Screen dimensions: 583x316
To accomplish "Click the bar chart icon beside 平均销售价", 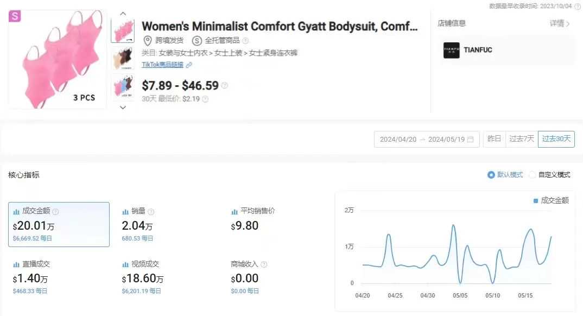I will pyautogui.click(x=235, y=212).
